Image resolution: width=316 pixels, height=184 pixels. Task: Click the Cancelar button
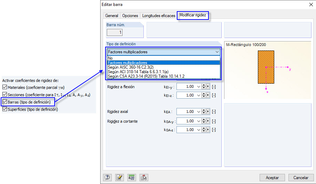301,177
